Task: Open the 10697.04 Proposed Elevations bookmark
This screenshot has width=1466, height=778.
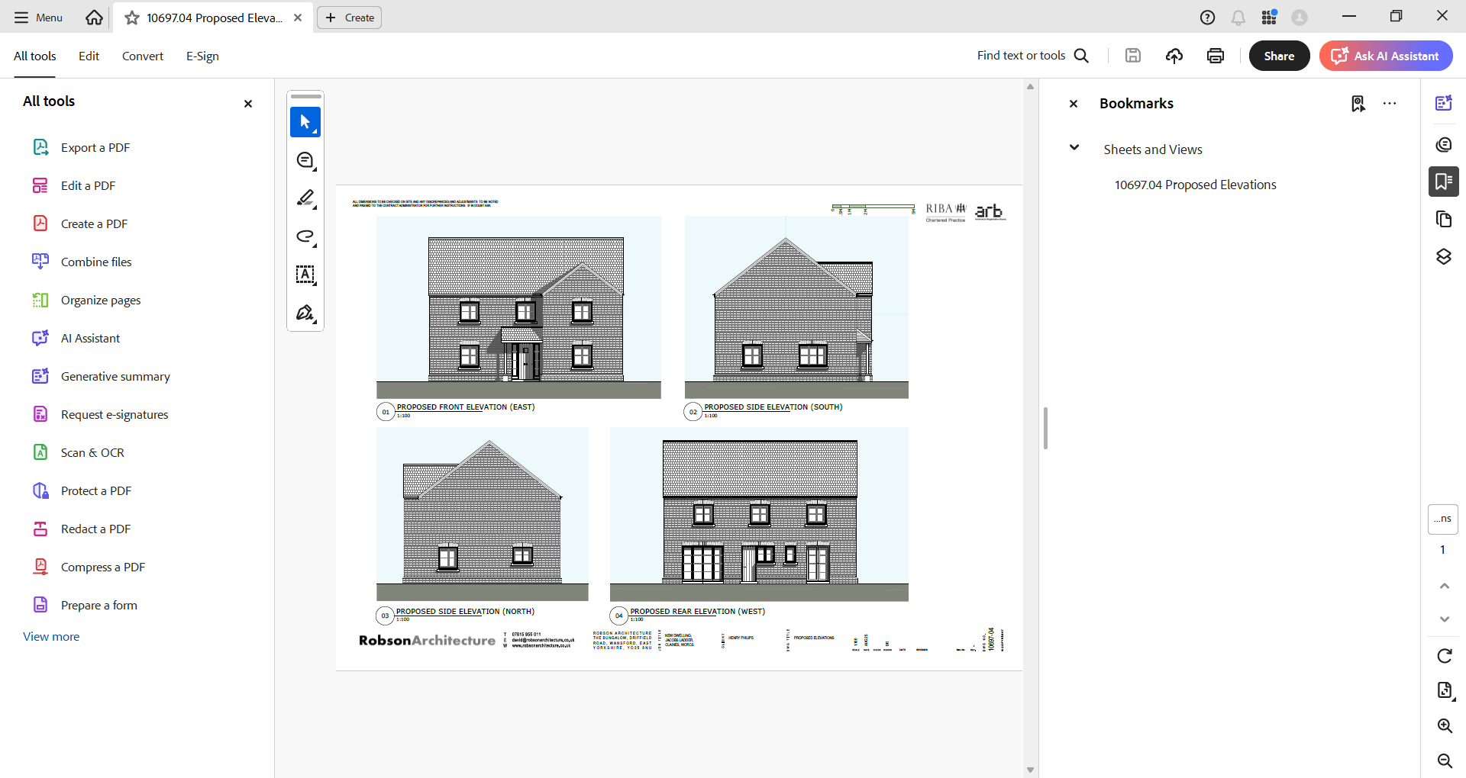Action: [x=1195, y=185]
